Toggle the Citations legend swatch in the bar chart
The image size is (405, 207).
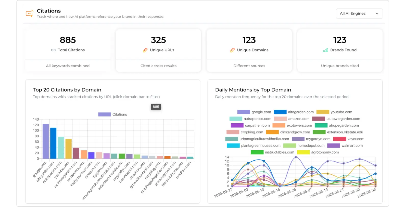click(x=105, y=114)
